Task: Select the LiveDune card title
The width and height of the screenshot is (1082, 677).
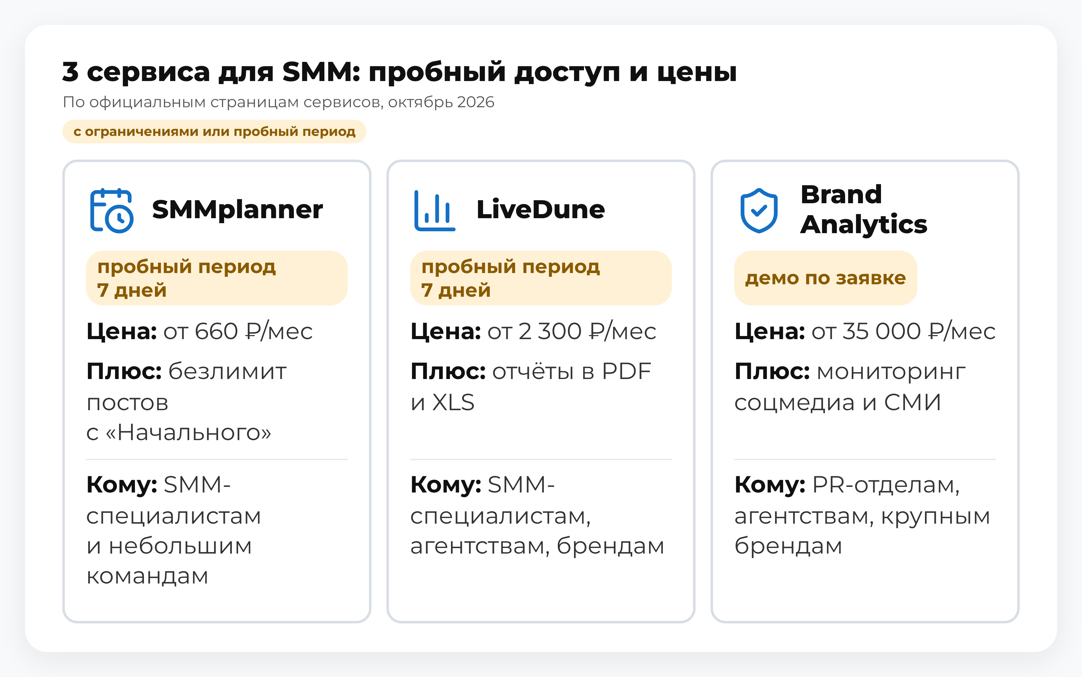Action: 540,209
